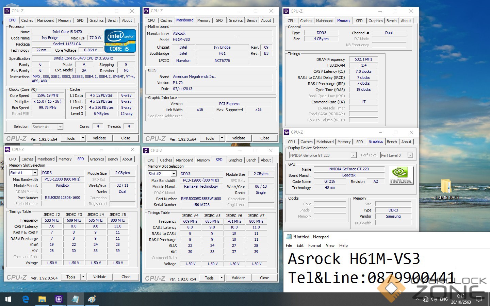
Task: Expand the Socket #1 selection dropdown
Action: [60, 127]
